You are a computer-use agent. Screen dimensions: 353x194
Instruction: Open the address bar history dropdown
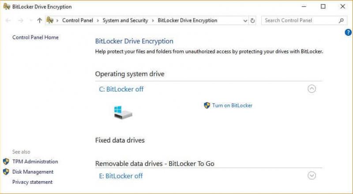(245, 21)
